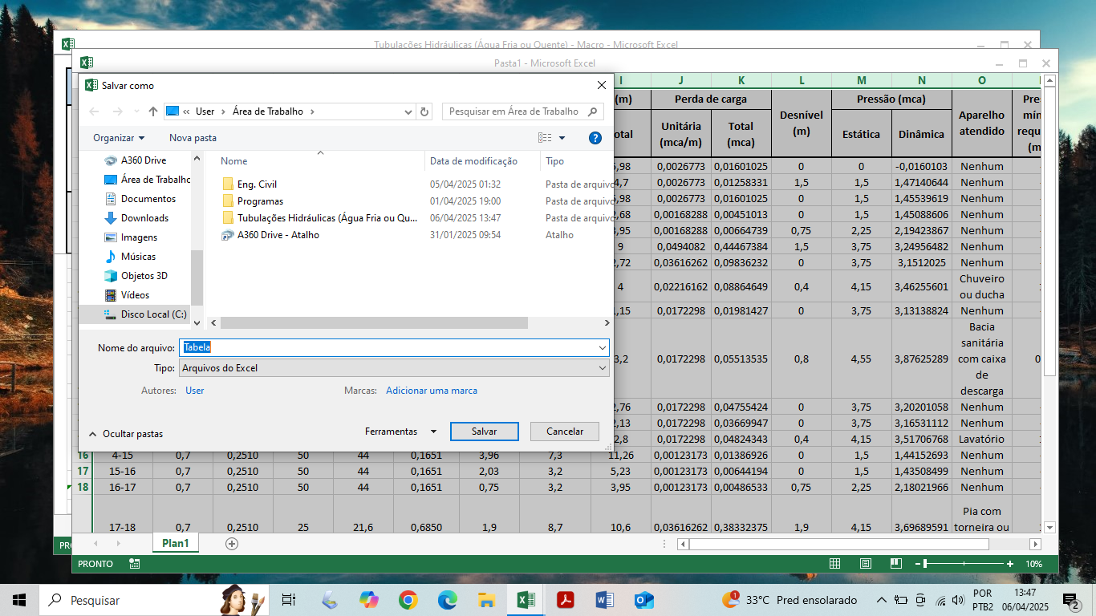1096x616 pixels.
Task: Collapse folders with Ocultar pastas
Action: 125,434
